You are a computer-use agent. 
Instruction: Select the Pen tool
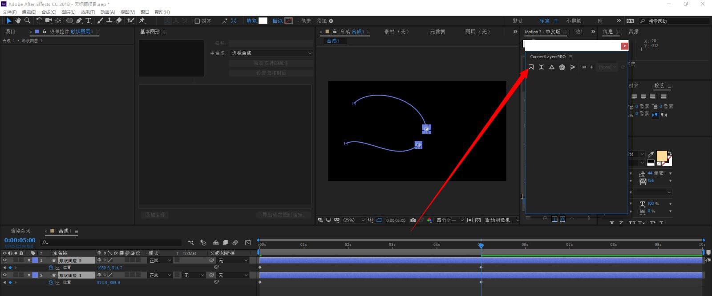tap(79, 20)
